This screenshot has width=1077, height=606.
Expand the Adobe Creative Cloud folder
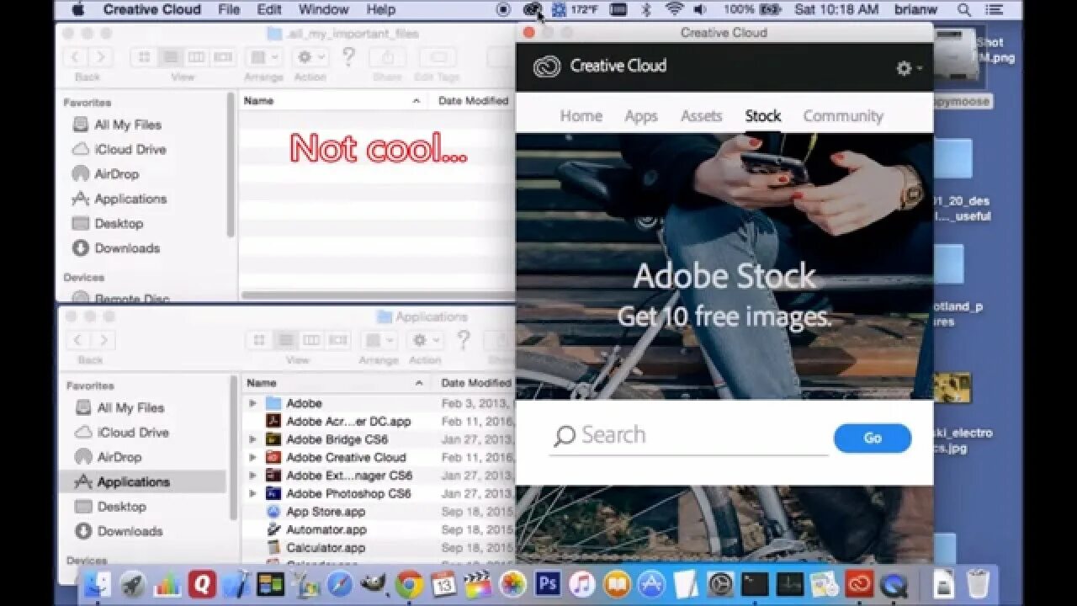point(252,457)
